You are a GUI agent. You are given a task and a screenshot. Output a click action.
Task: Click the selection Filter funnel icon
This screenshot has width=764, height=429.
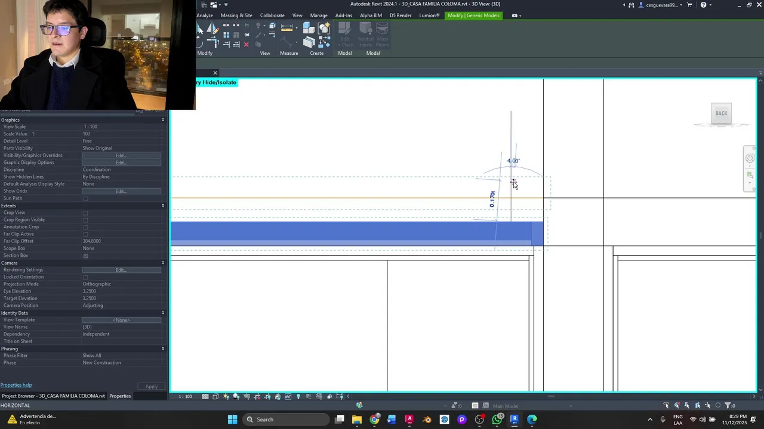728,405
